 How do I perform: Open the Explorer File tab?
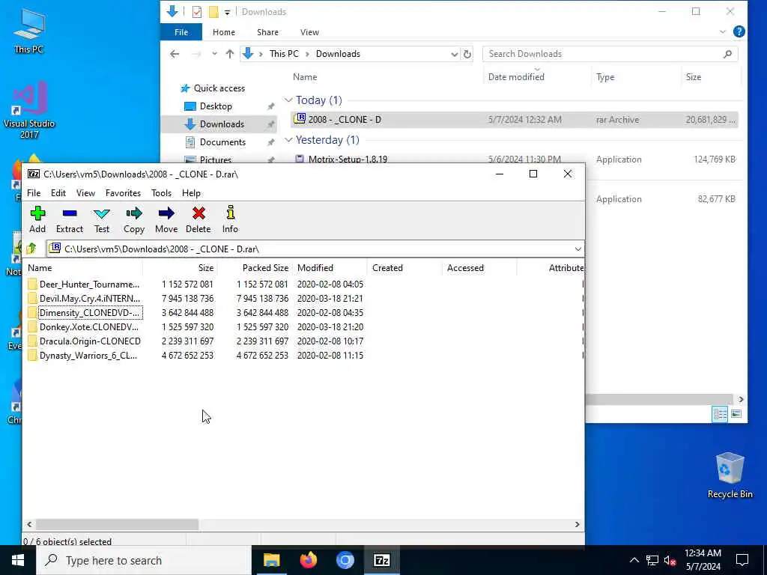(x=181, y=32)
